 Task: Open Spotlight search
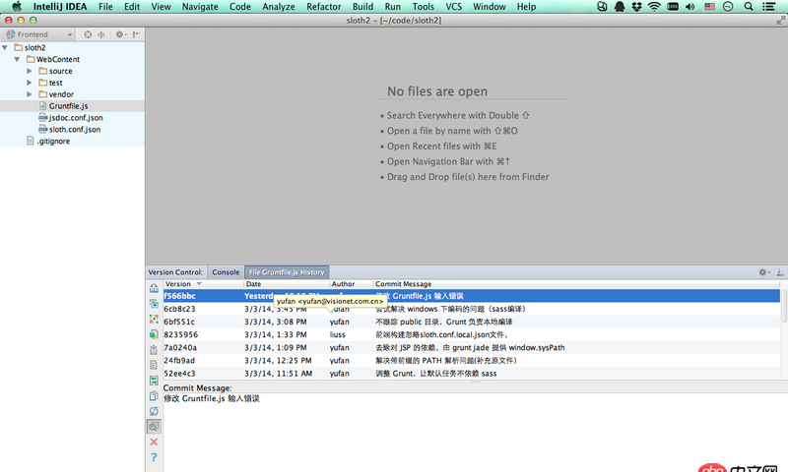pos(749,7)
